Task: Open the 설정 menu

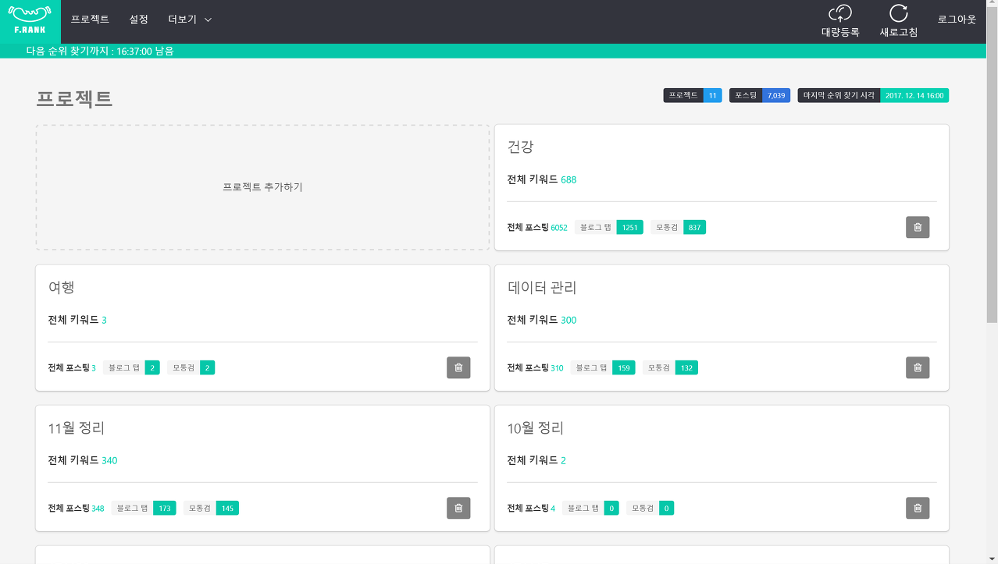Action: pyautogui.click(x=139, y=20)
